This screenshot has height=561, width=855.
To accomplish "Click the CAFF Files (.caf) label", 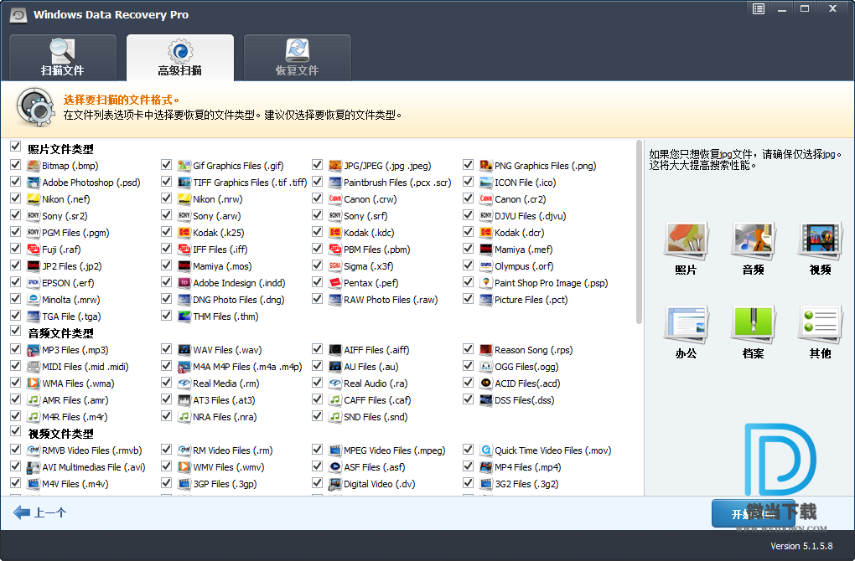I will point(377,400).
